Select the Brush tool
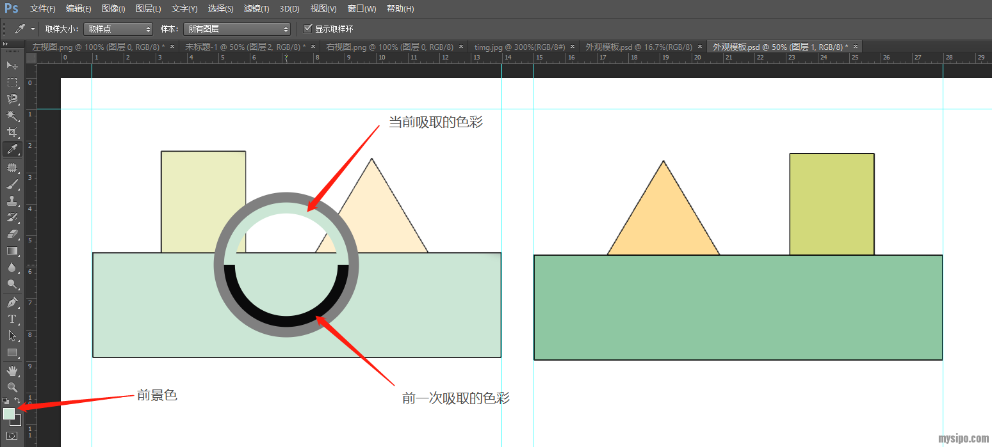 pyautogui.click(x=12, y=185)
